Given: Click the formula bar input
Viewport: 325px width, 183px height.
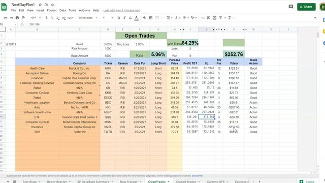Looking at the screenshot, I should pos(172,24).
